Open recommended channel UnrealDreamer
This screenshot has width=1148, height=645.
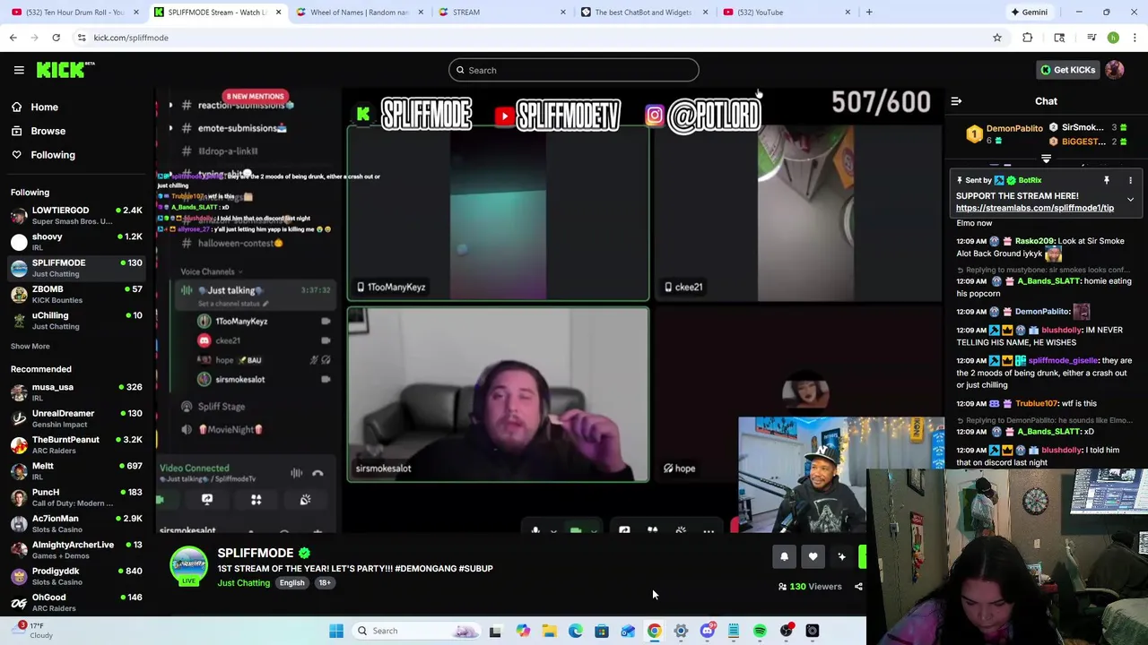75,418
